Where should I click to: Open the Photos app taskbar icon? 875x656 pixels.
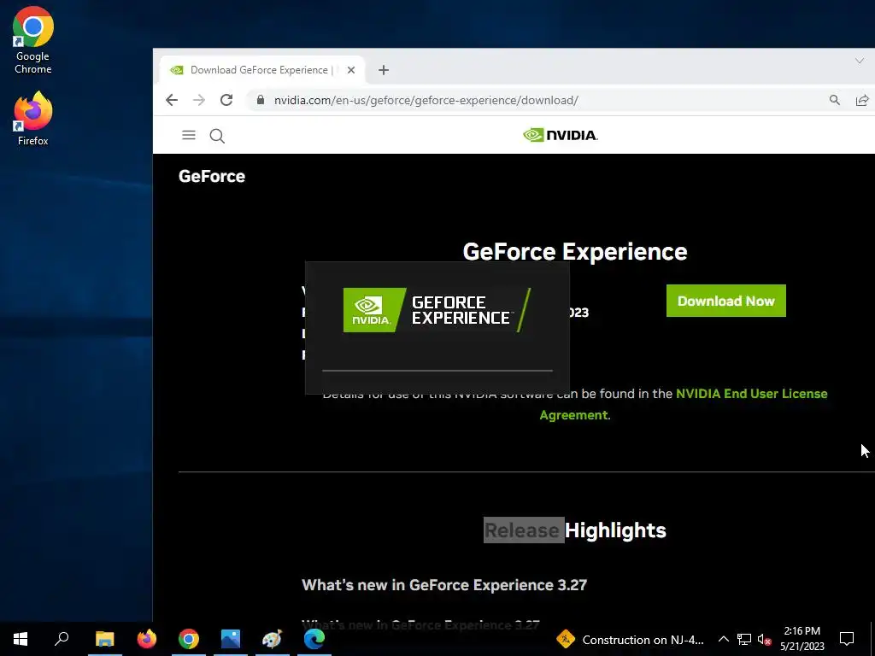[231, 639]
